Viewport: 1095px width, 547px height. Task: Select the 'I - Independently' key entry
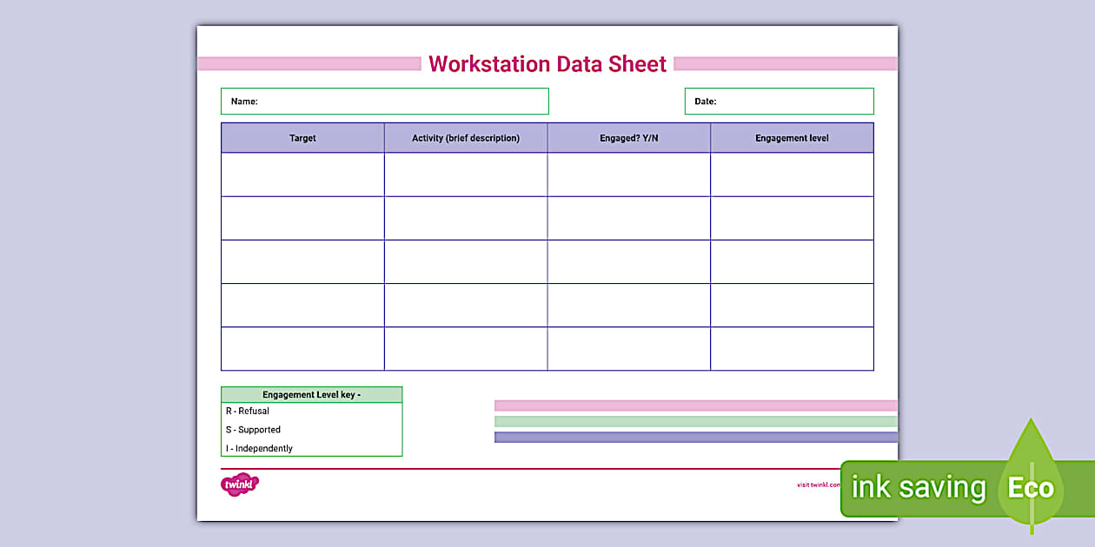pyautogui.click(x=255, y=448)
